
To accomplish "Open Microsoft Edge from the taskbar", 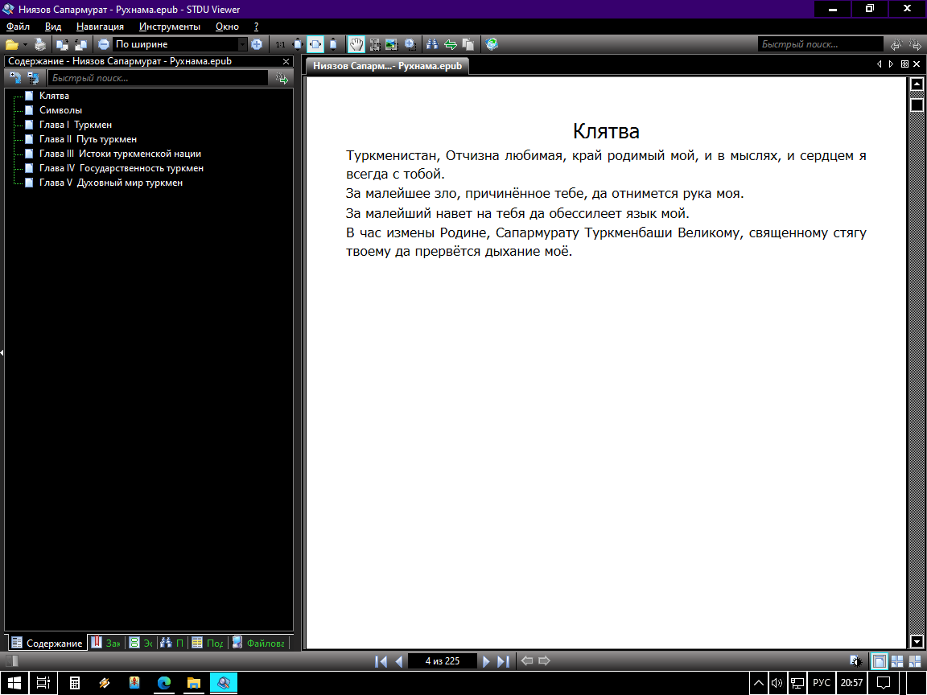I will pyautogui.click(x=164, y=683).
